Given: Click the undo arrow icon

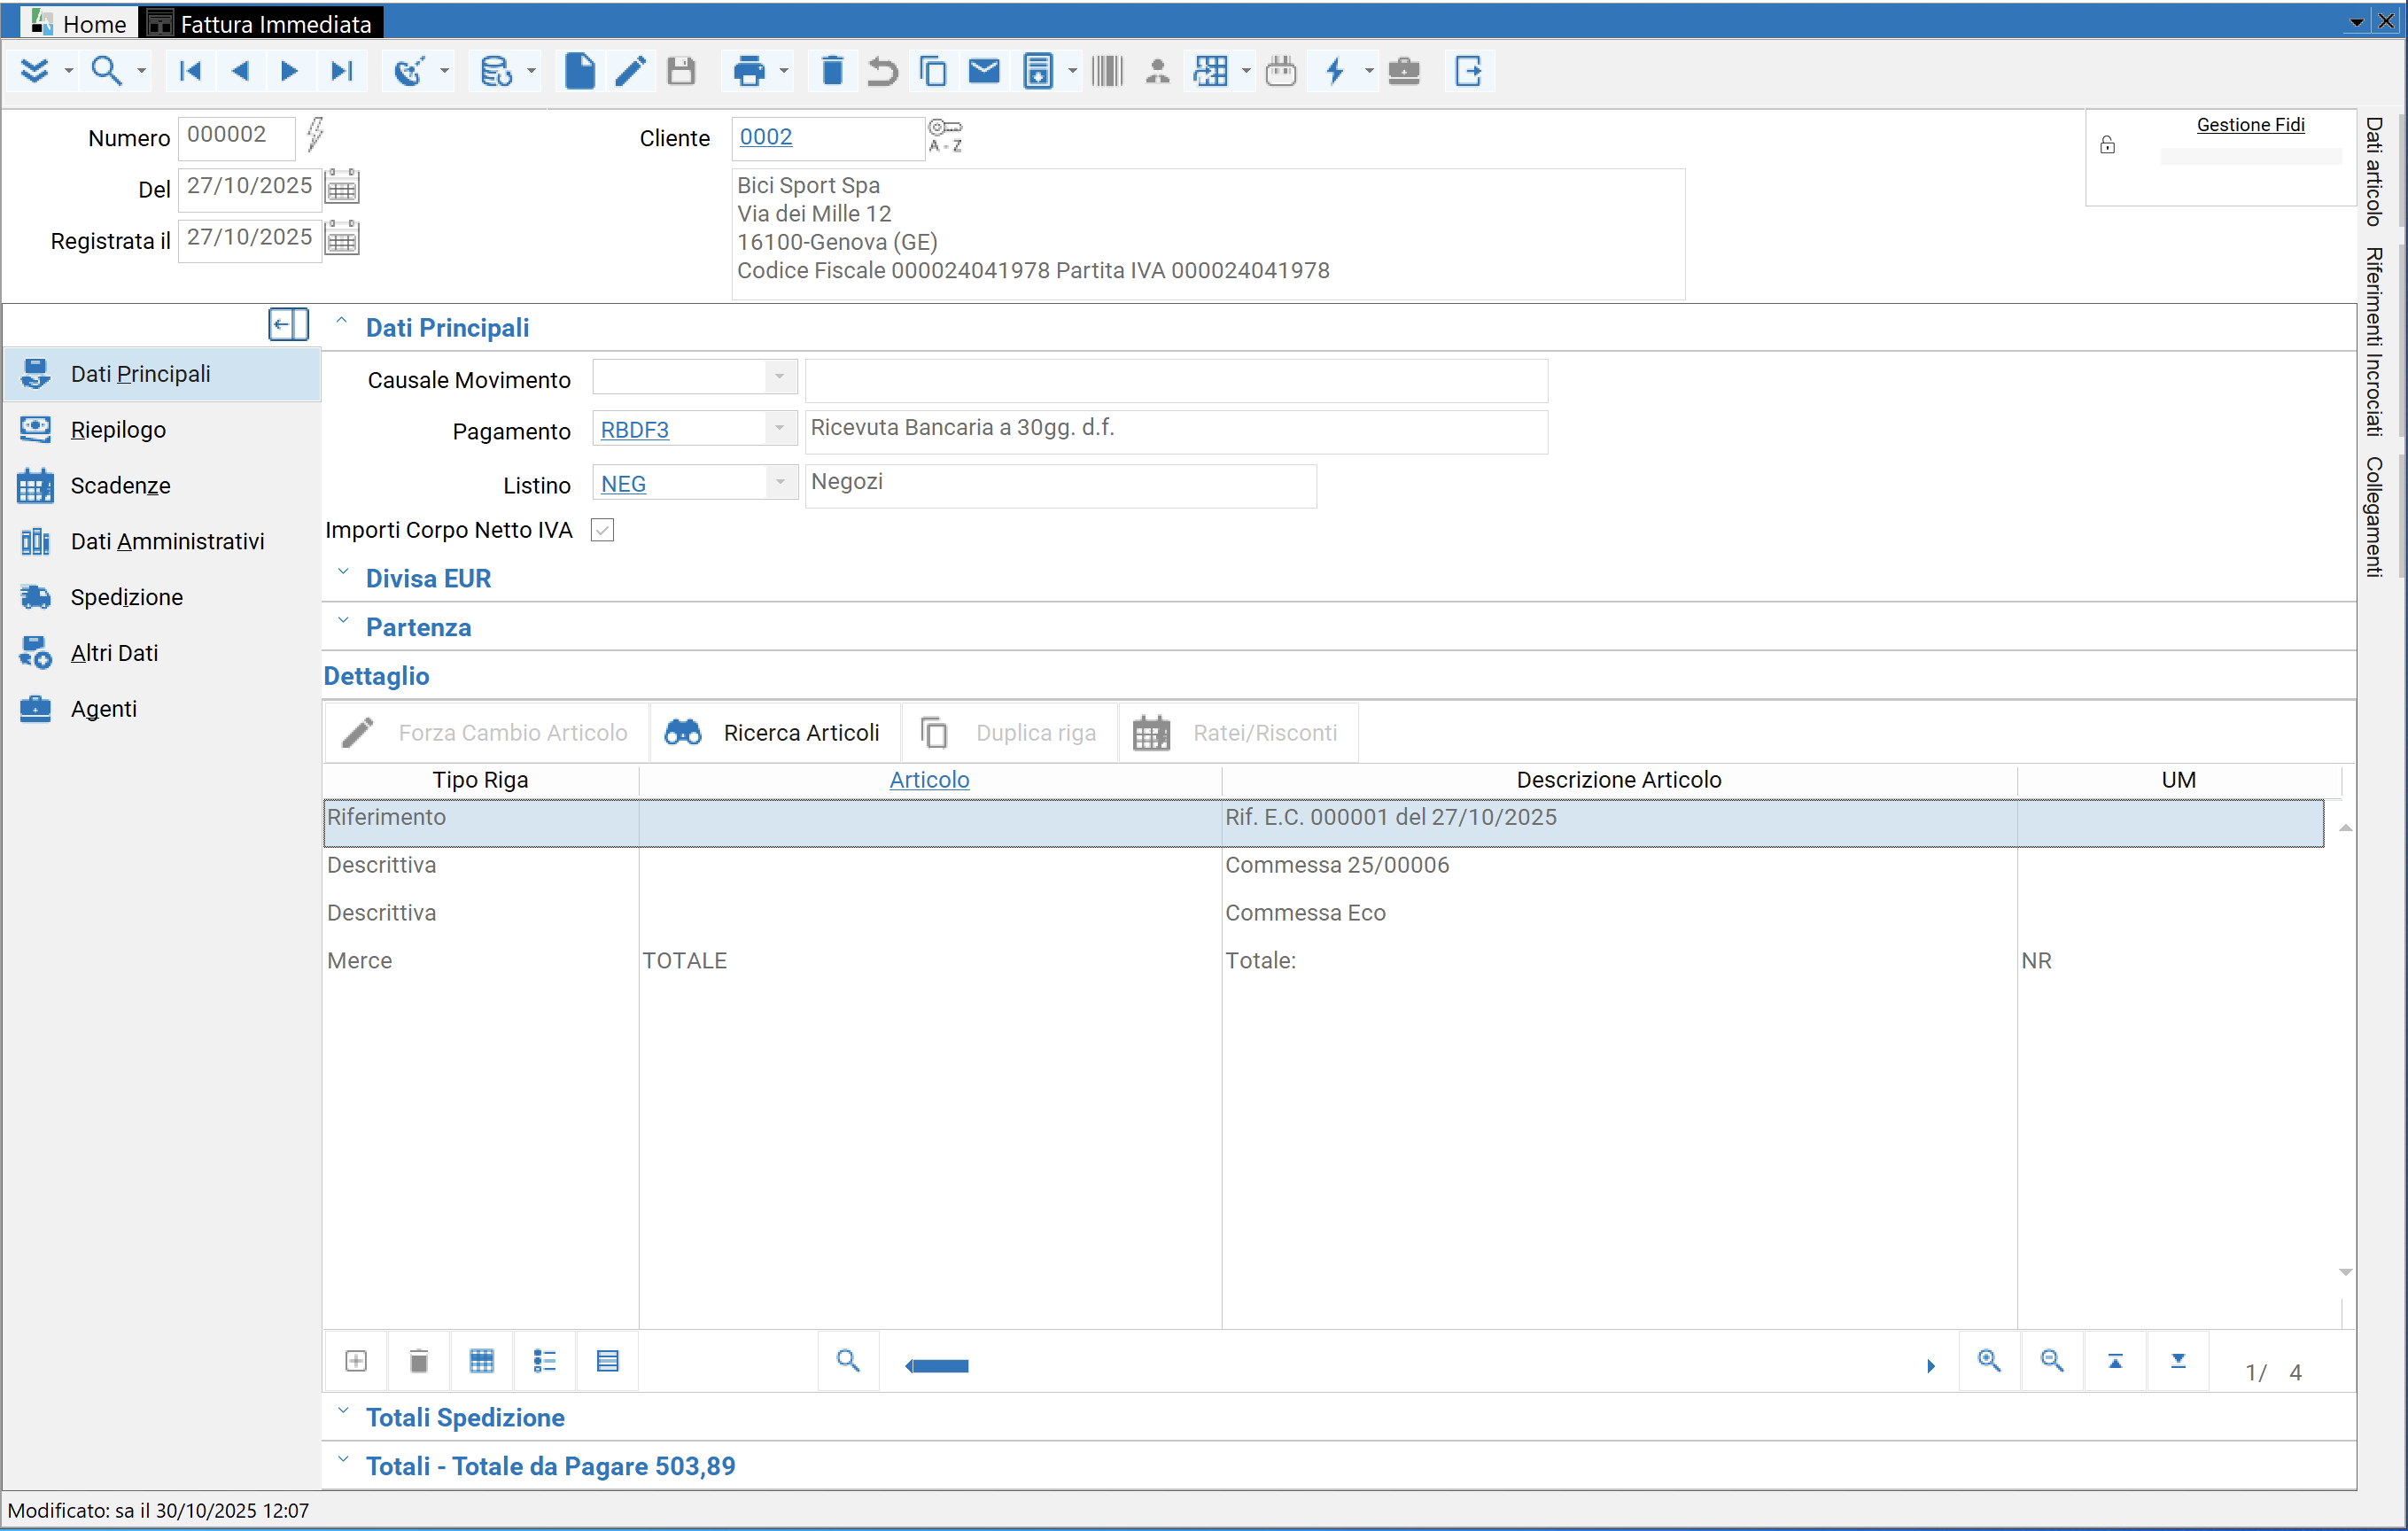Looking at the screenshot, I should coord(882,71).
